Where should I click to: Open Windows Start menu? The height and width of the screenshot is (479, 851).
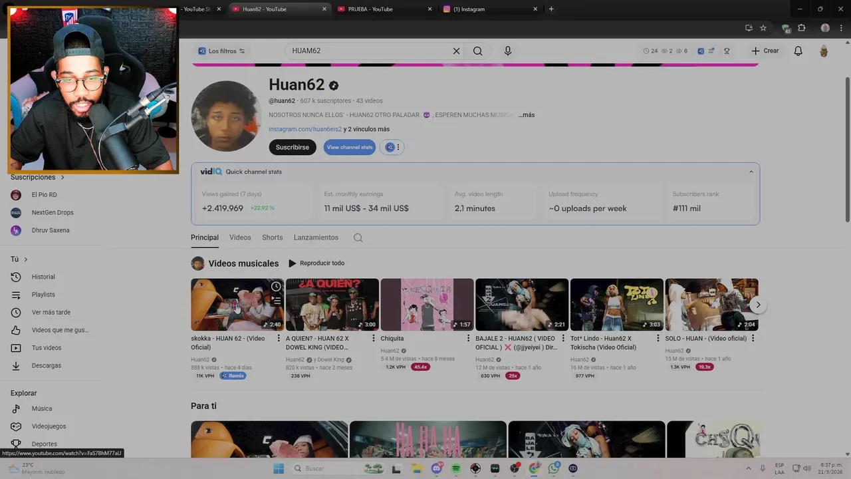point(279,468)
